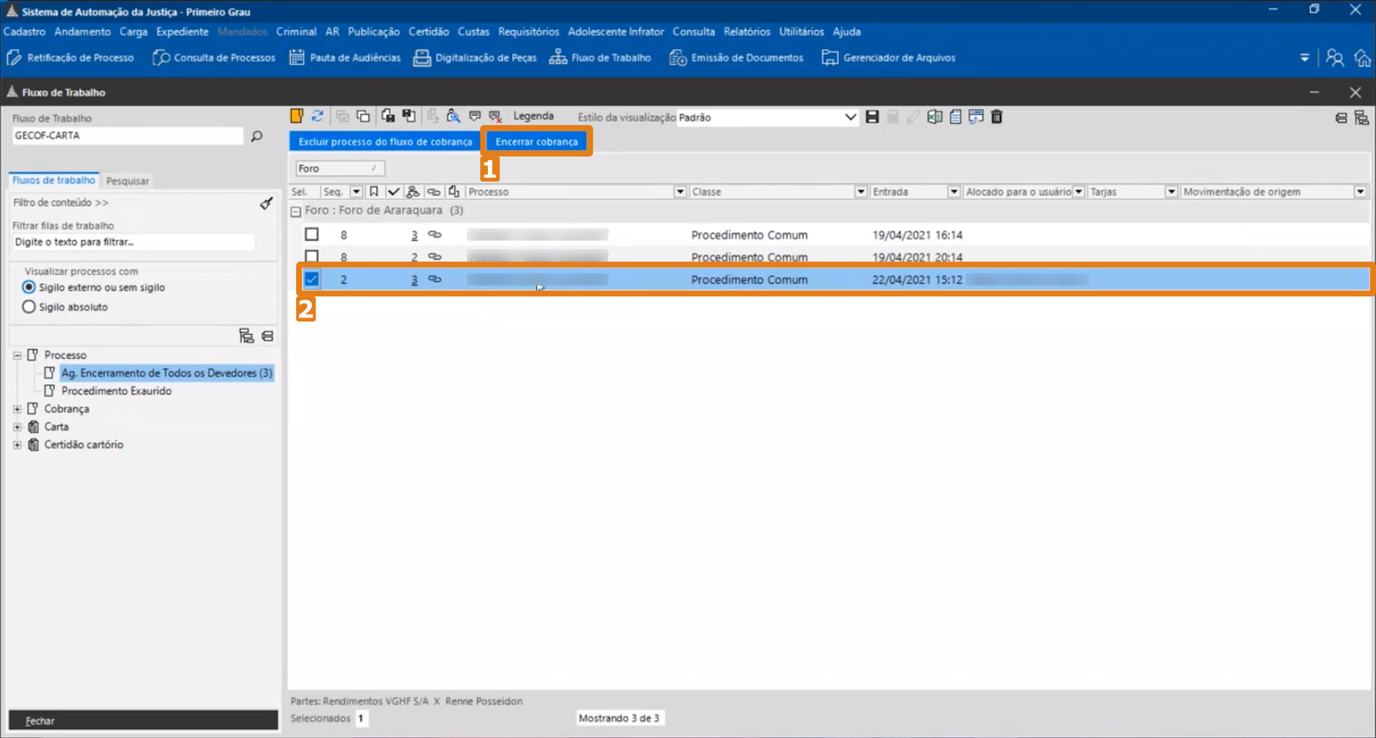Open the Relatórios menu
This screenshot has width=1376, height=738.
pyautogui.click(x=746, y=32)
